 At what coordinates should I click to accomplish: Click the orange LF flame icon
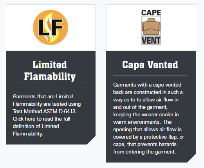(51, 27)
